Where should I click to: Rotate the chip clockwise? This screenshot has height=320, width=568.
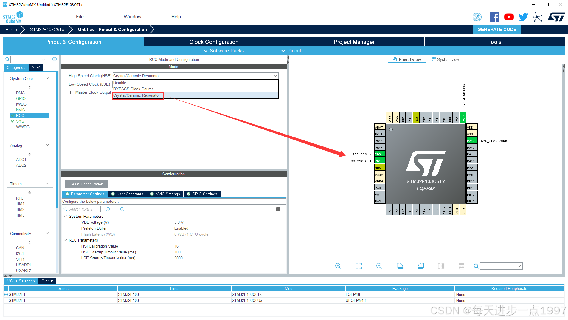pyautogui.click(x=400, y=266)
